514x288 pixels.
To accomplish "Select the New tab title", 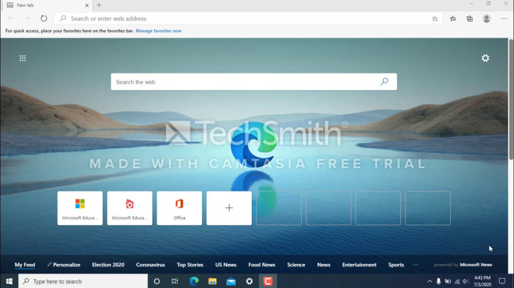I will (x=25, y=5).
